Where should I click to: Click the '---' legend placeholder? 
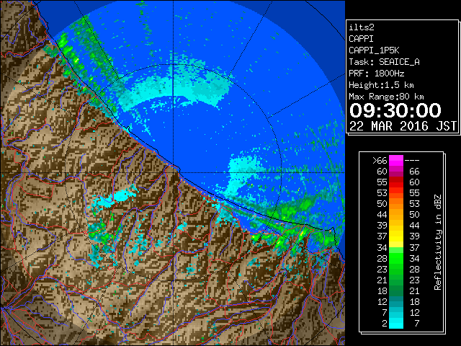click(412, 161)
